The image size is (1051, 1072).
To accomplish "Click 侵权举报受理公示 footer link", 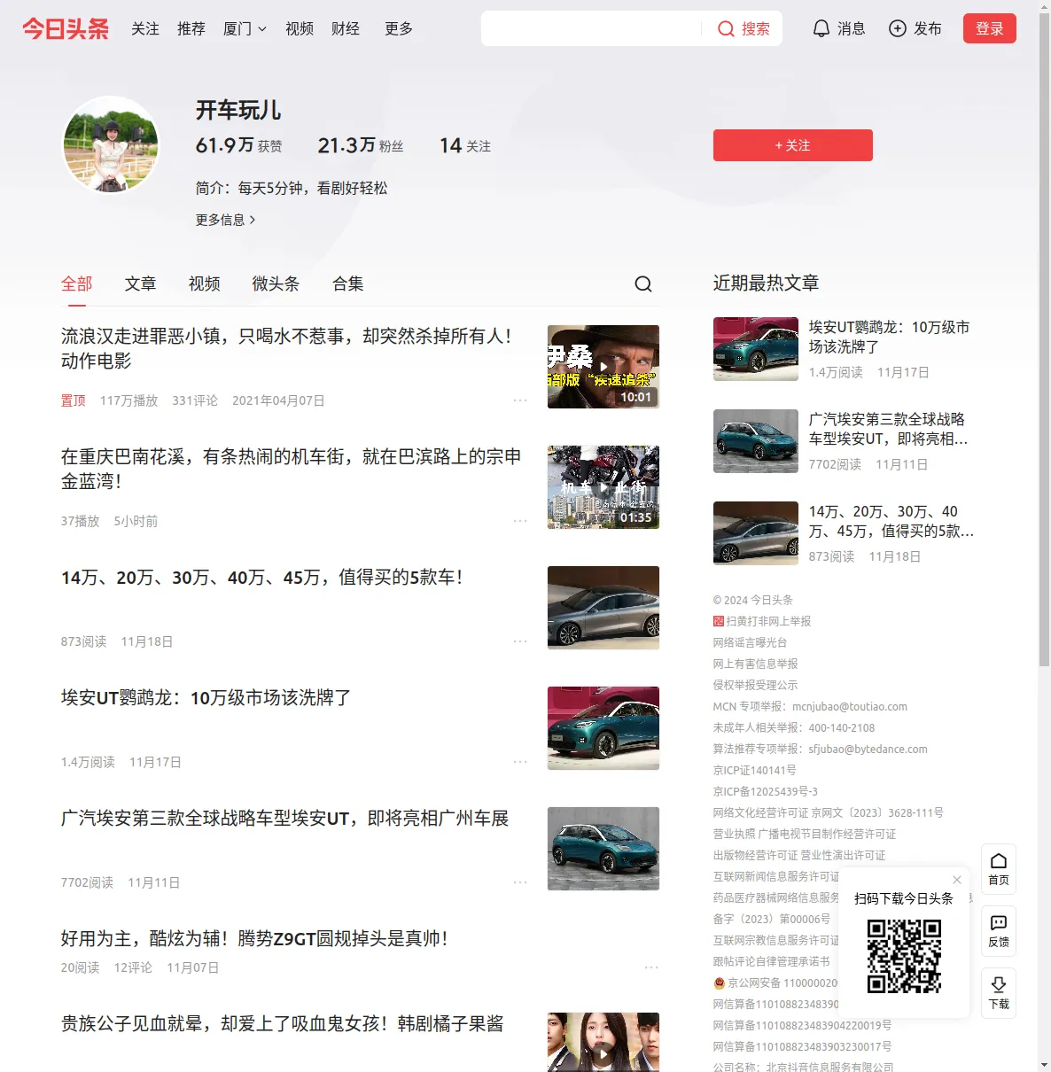I will click(755, 685).
